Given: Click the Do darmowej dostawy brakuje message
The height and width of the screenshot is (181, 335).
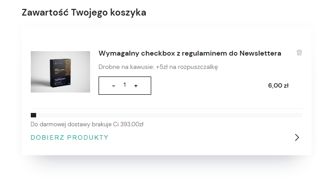Looking at the screenshot, I should pos(71,125).
